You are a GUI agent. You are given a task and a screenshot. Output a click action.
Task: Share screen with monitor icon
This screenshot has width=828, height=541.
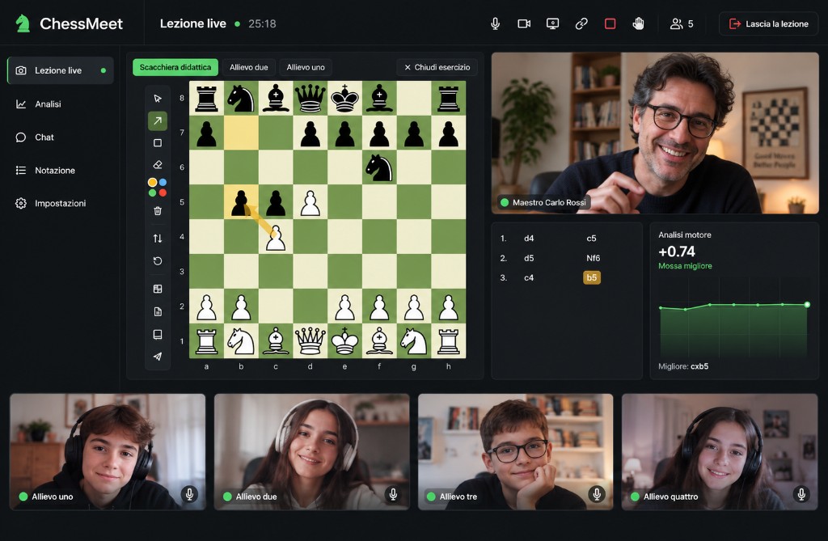[x=552, y=23]
